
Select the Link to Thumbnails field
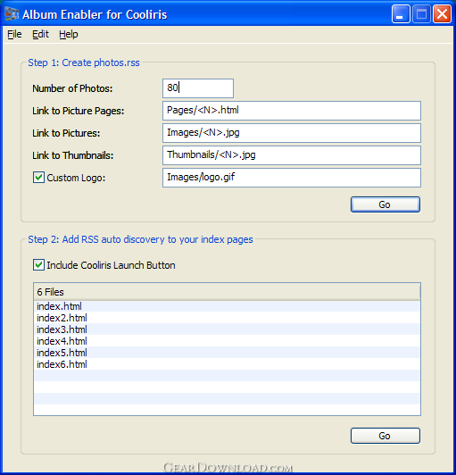click(292, 155)
